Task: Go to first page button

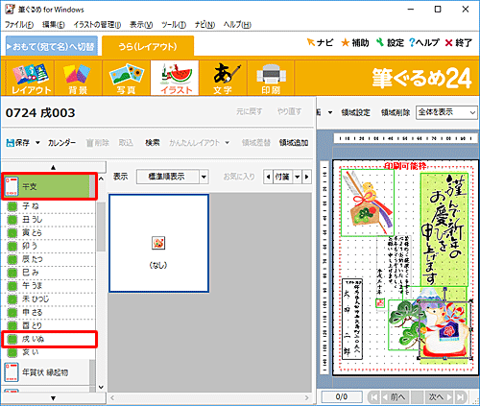Action: point(373,397)
